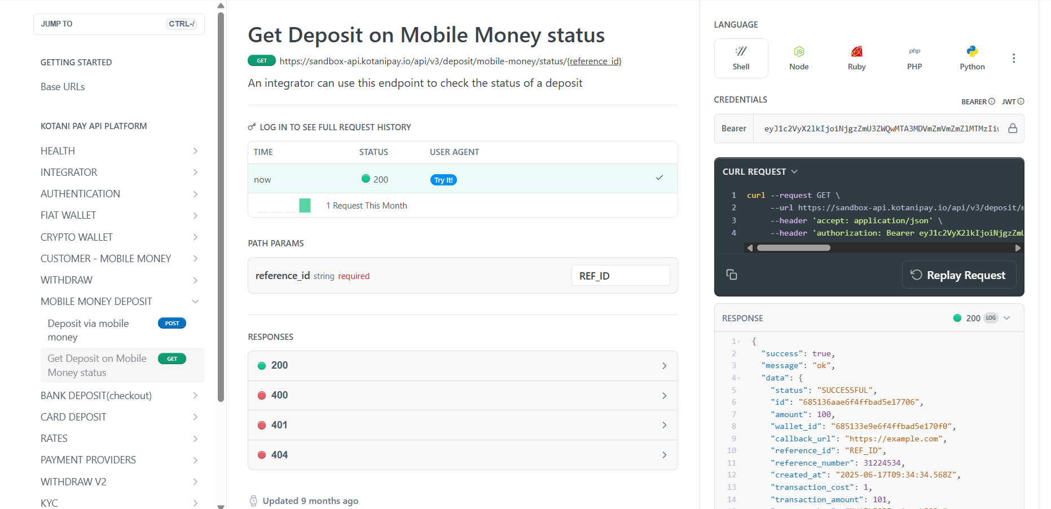Screen dimensions: 1051x509
Task: Click the checkmark in the now request row
Action: tap(659, 178)
